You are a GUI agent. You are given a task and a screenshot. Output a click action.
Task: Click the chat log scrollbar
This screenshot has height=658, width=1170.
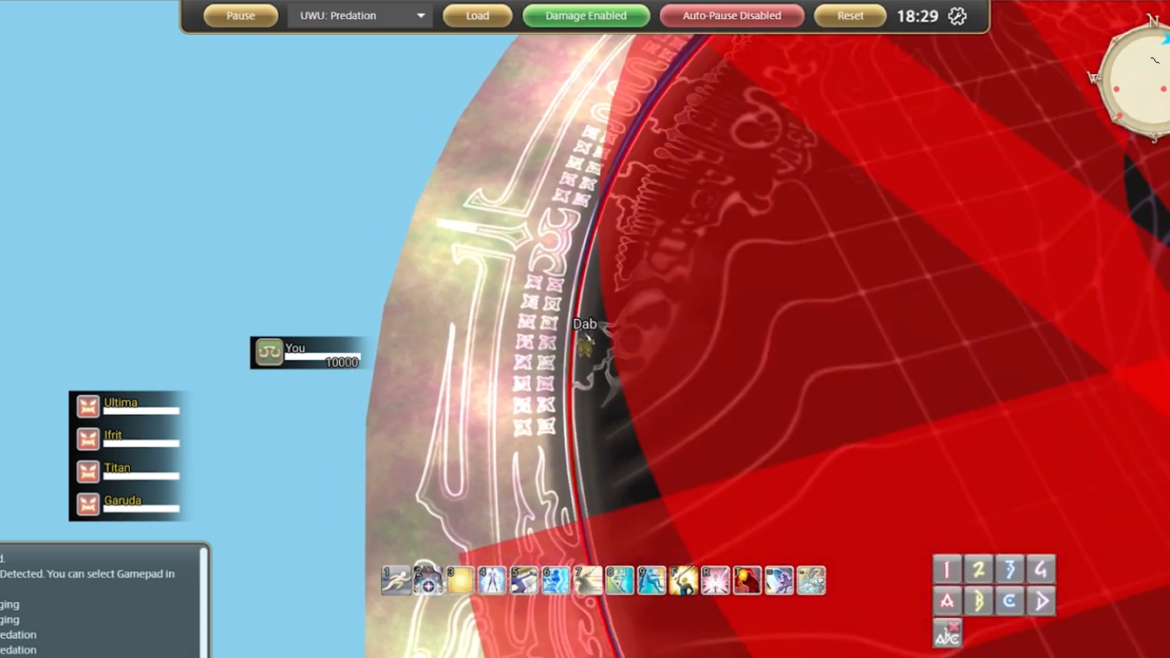click(x=204, y=601)
